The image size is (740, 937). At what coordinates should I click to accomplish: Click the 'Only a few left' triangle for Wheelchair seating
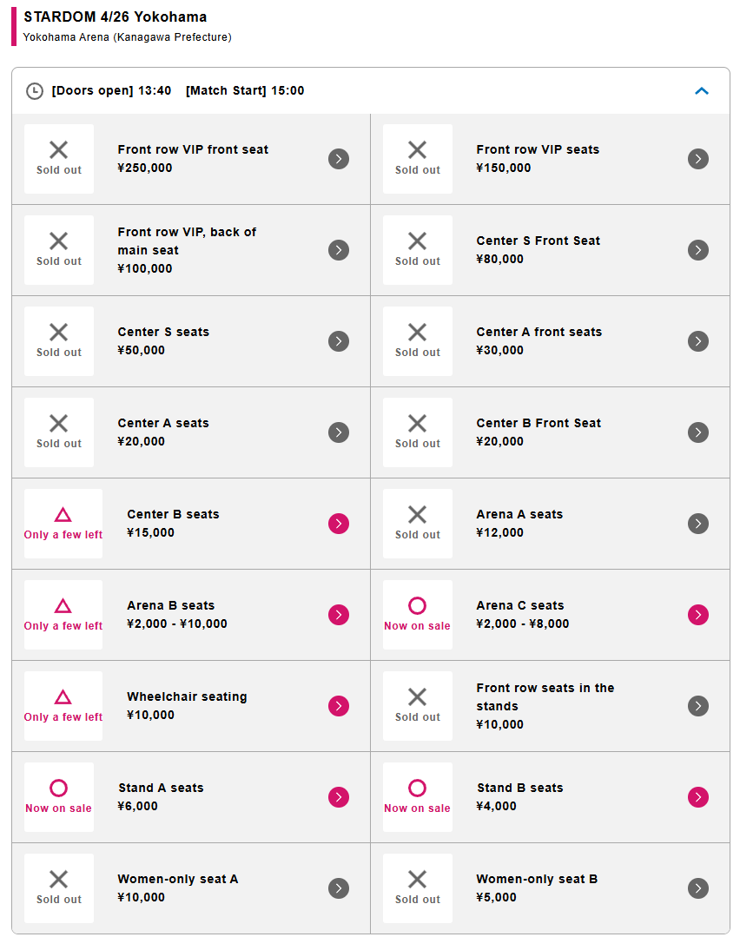coord(63,697)
